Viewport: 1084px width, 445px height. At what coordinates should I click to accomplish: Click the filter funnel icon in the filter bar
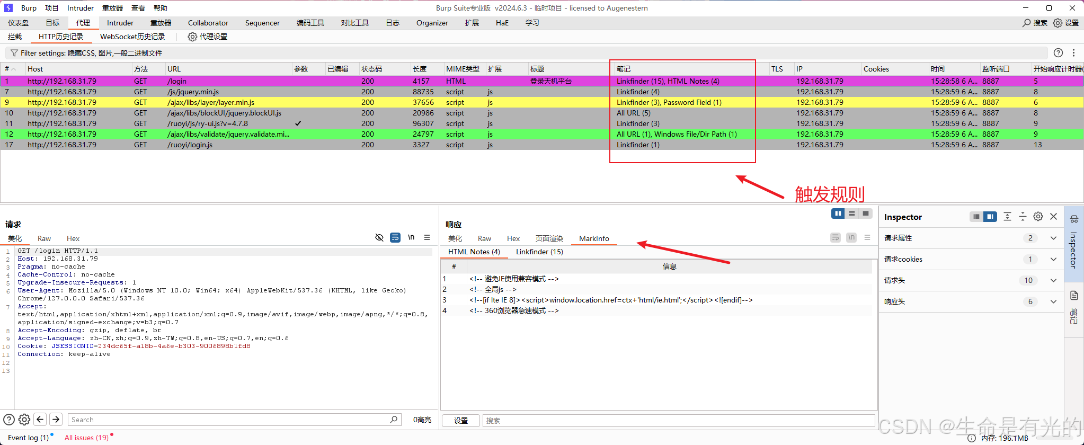(x=14, y=53)
